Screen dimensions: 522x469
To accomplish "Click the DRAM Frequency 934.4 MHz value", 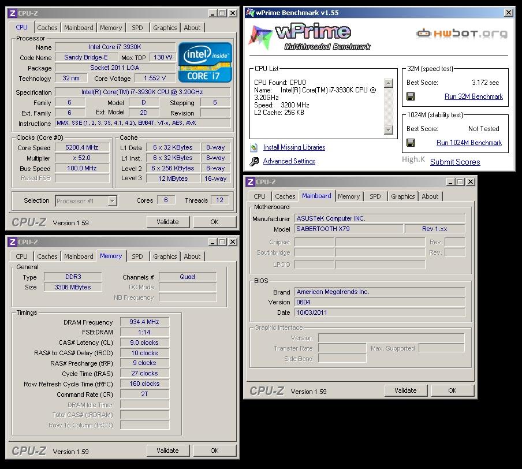I will point(144,322).
